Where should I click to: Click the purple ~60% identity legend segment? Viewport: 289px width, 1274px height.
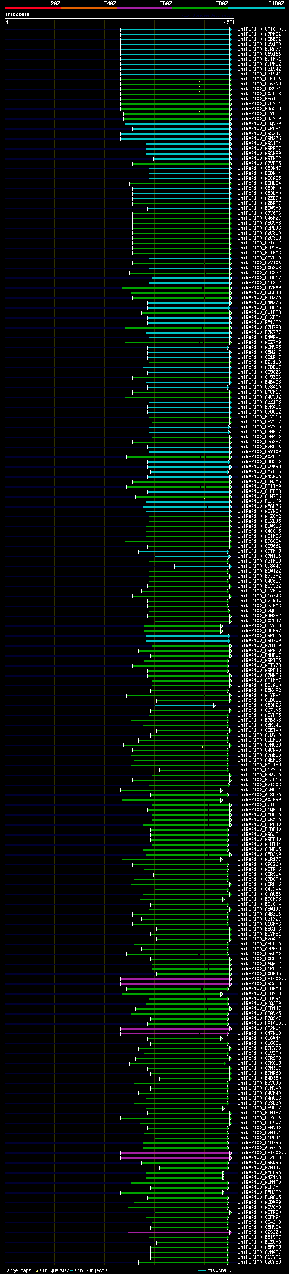click(x=145, y=8)
